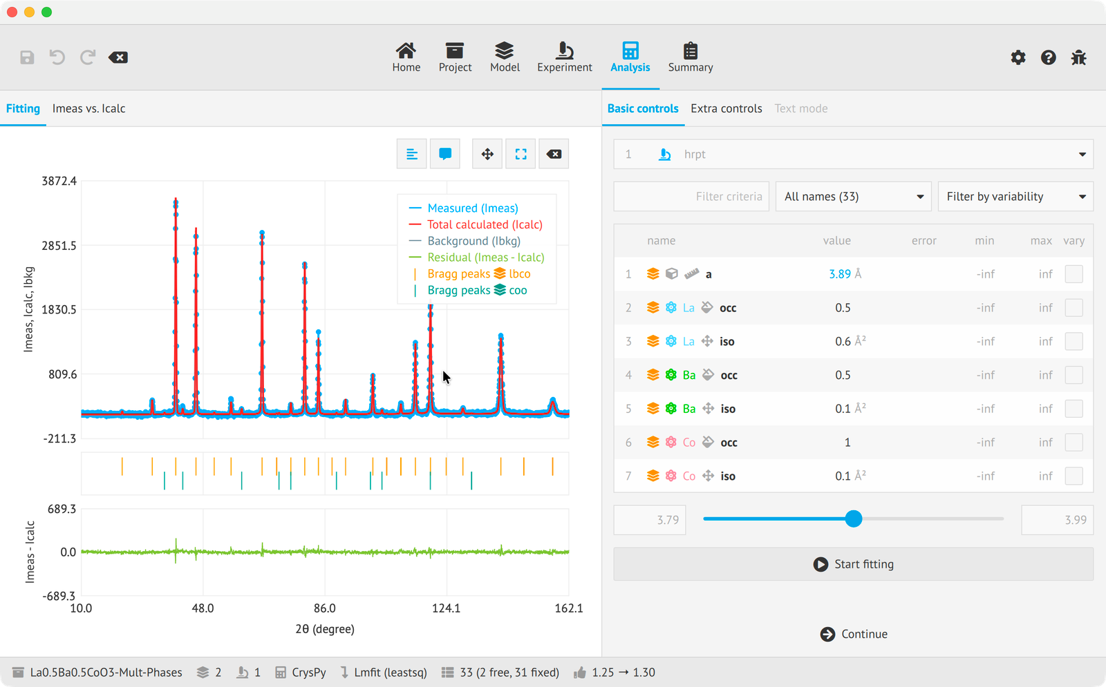
Task: Click the undo arrow icon
Action: (57, 57)
